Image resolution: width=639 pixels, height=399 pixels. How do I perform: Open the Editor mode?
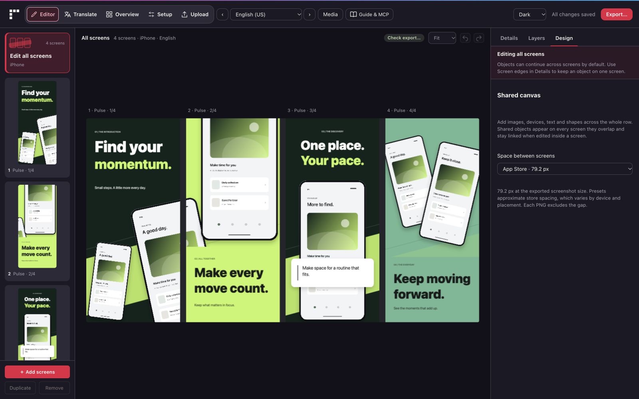[43, 14]
